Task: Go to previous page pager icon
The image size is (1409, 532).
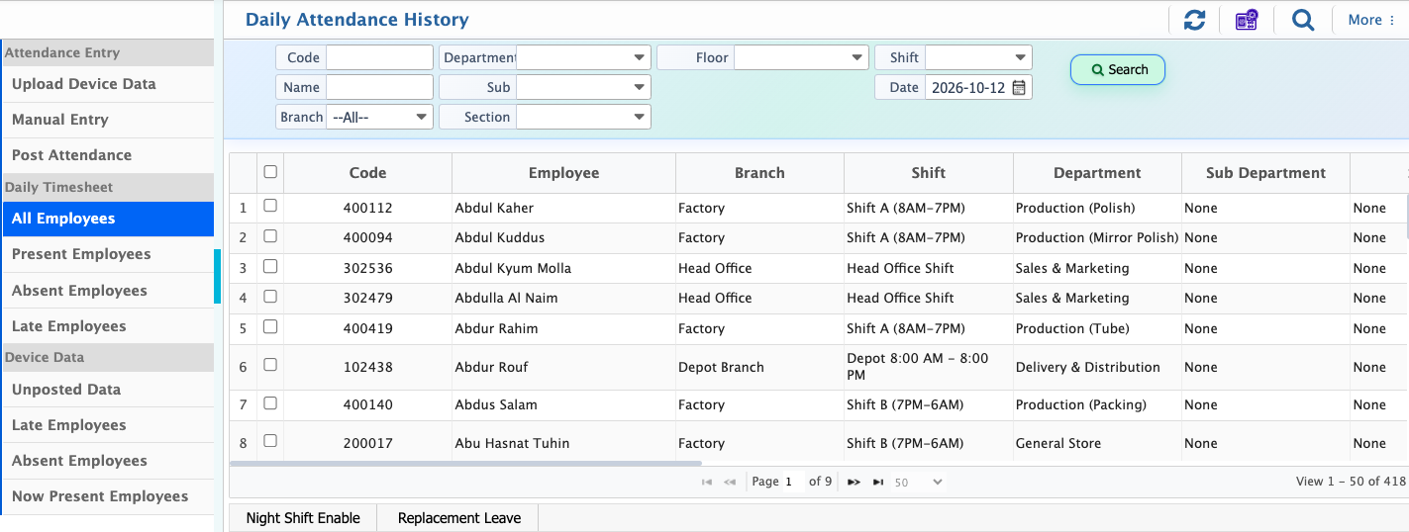Action: tap(730, 482)
